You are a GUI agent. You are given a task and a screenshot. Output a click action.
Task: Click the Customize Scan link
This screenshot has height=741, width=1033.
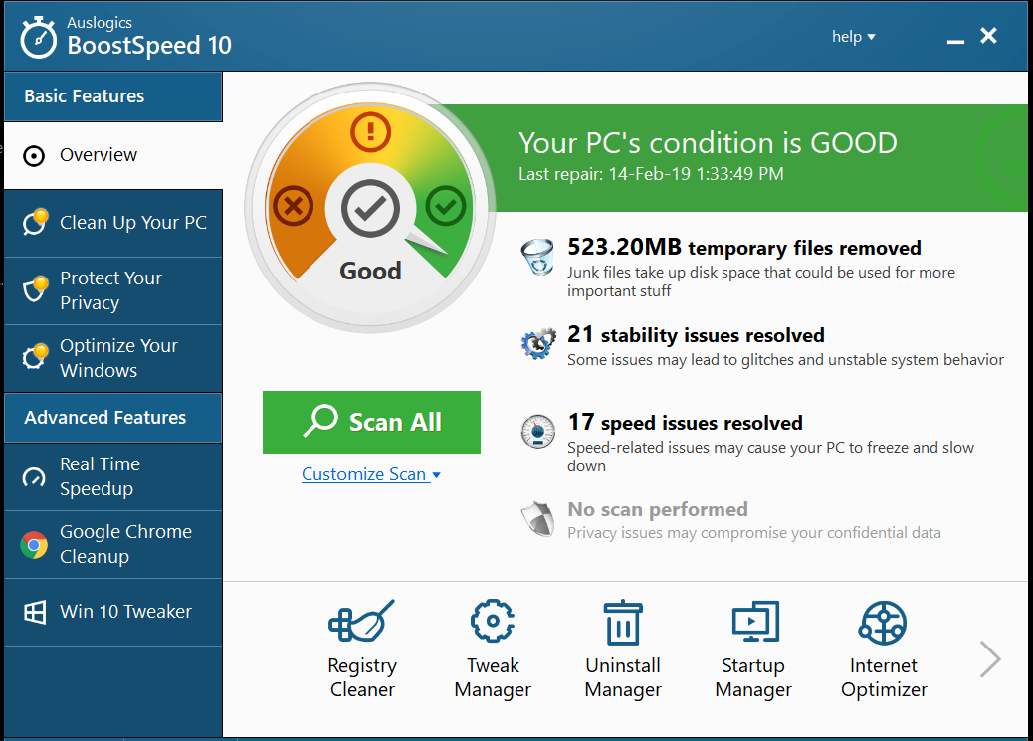(363, 474)
